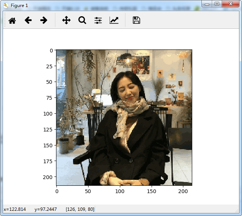
Task: Click the Figure 1 window title
Action: pos(19,6)
